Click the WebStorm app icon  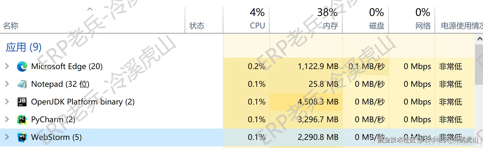(22, 137)
